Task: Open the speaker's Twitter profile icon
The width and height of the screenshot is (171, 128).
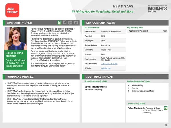Action: tap(76, 23)
